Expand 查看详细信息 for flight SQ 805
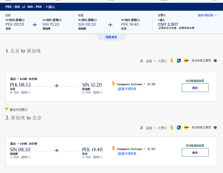 [127, 89]
